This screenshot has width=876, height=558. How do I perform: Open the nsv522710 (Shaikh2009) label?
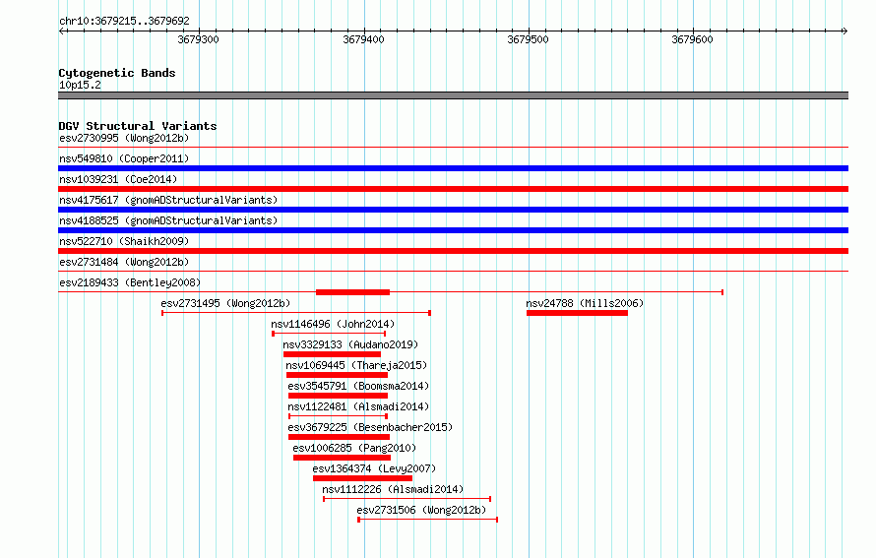[124, 241]
